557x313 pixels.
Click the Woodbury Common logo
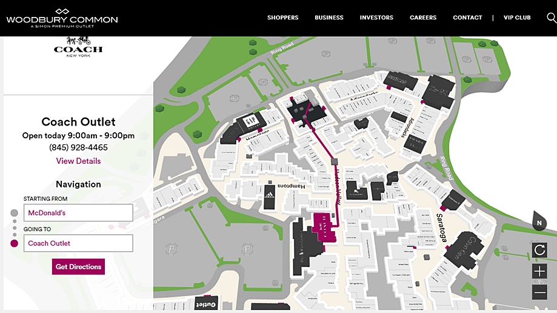click(62, 18)
